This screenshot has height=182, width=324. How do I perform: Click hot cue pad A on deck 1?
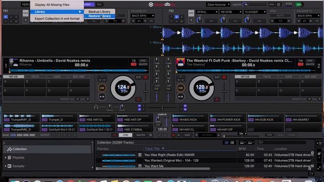click(14, 83)
